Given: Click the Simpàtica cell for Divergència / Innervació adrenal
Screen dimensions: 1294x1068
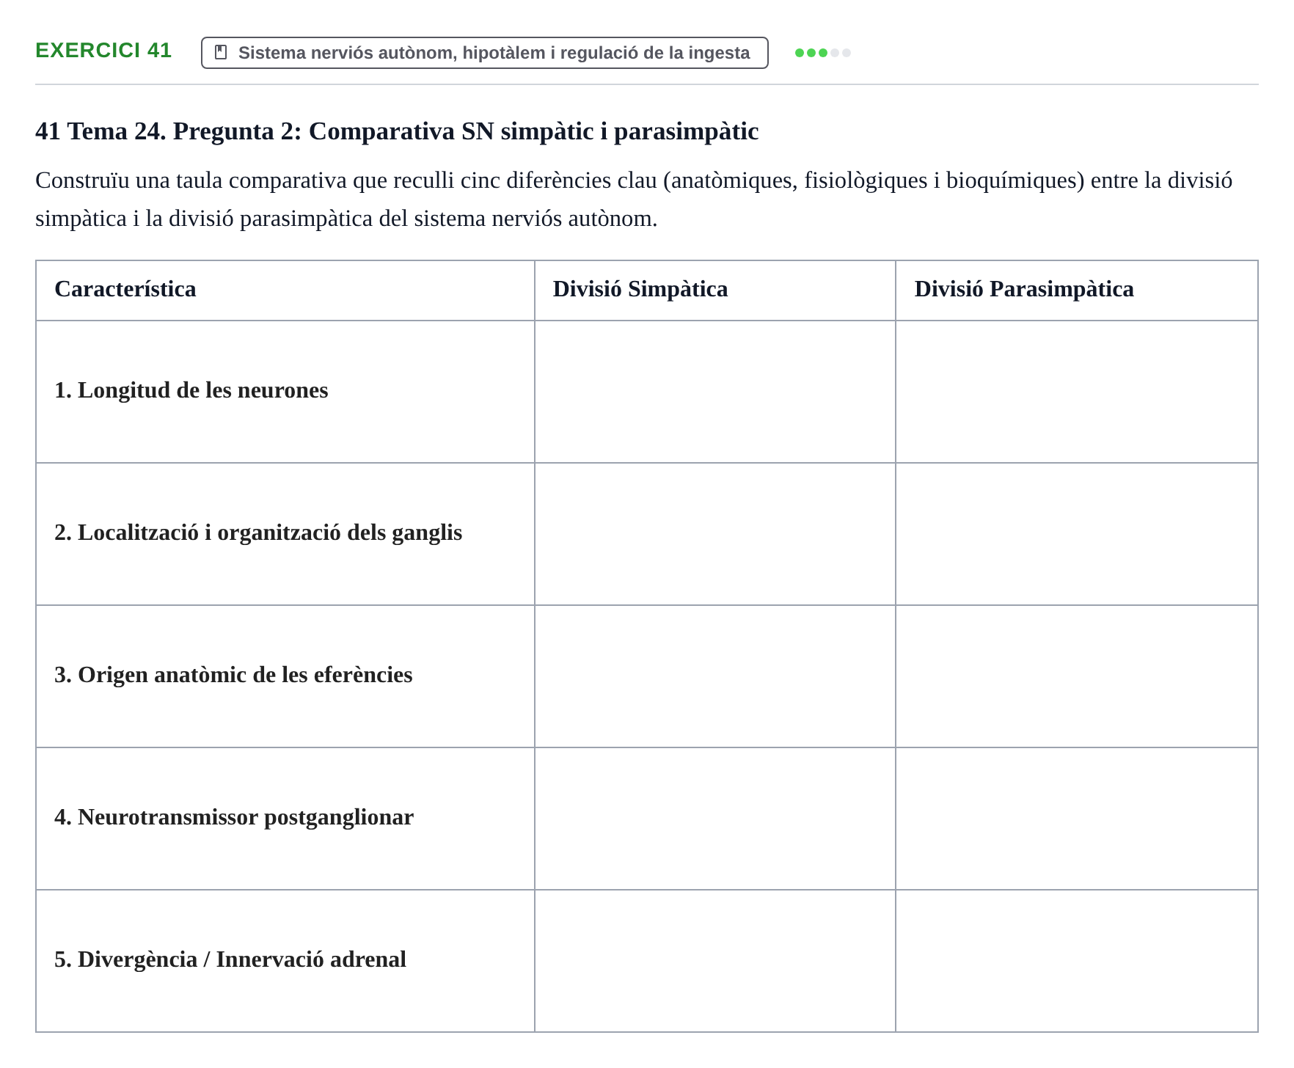Looking at the screenshot, I should click(715, 961).
